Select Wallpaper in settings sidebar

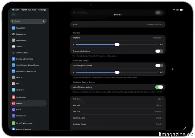(29, 90)
